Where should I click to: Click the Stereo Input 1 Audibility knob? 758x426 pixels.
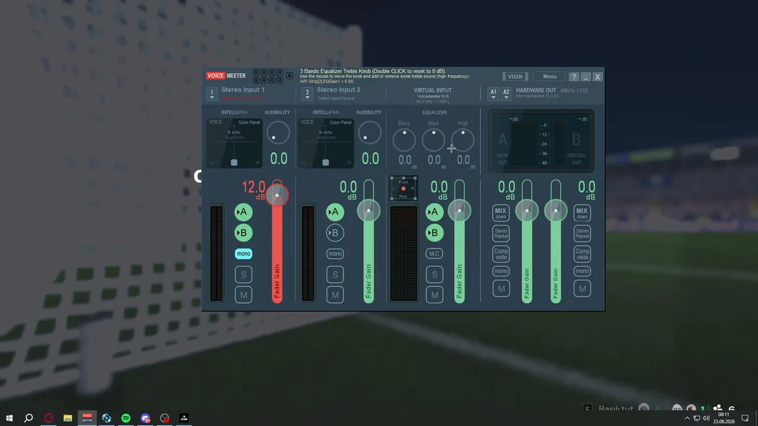point(278,133)
